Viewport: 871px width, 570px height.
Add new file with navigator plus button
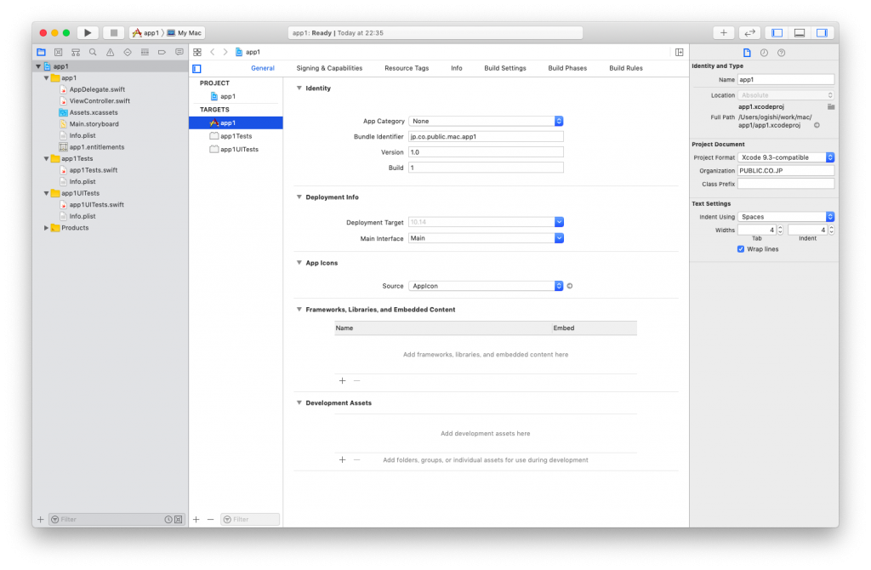click(x=41, y=520)
